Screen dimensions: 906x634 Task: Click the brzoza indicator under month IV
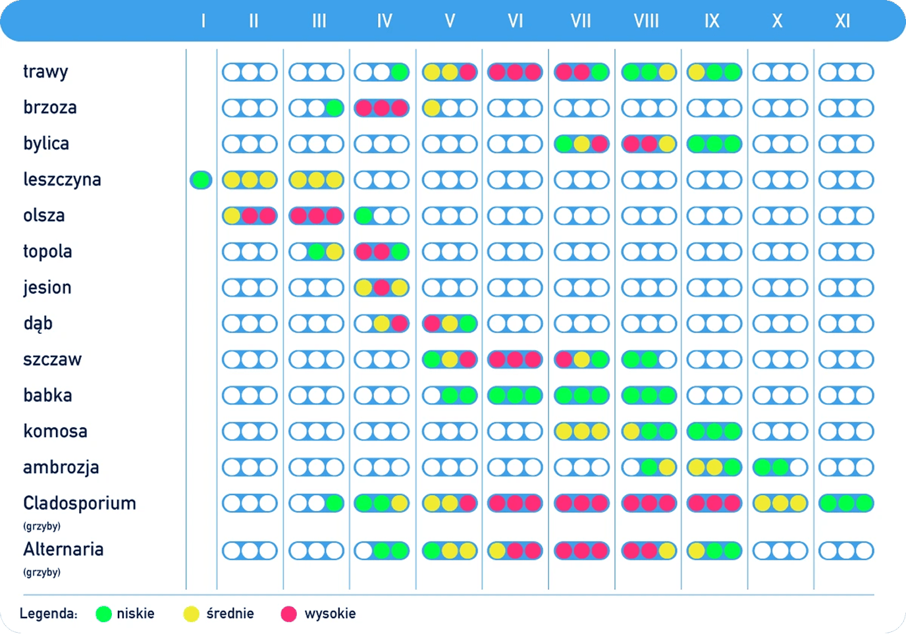click(x=382, y=108)
